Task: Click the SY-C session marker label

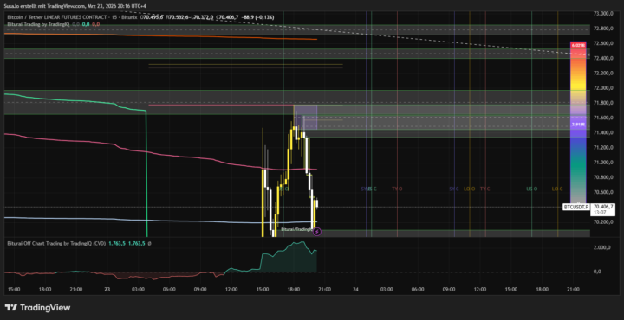Action: point(453,189)
